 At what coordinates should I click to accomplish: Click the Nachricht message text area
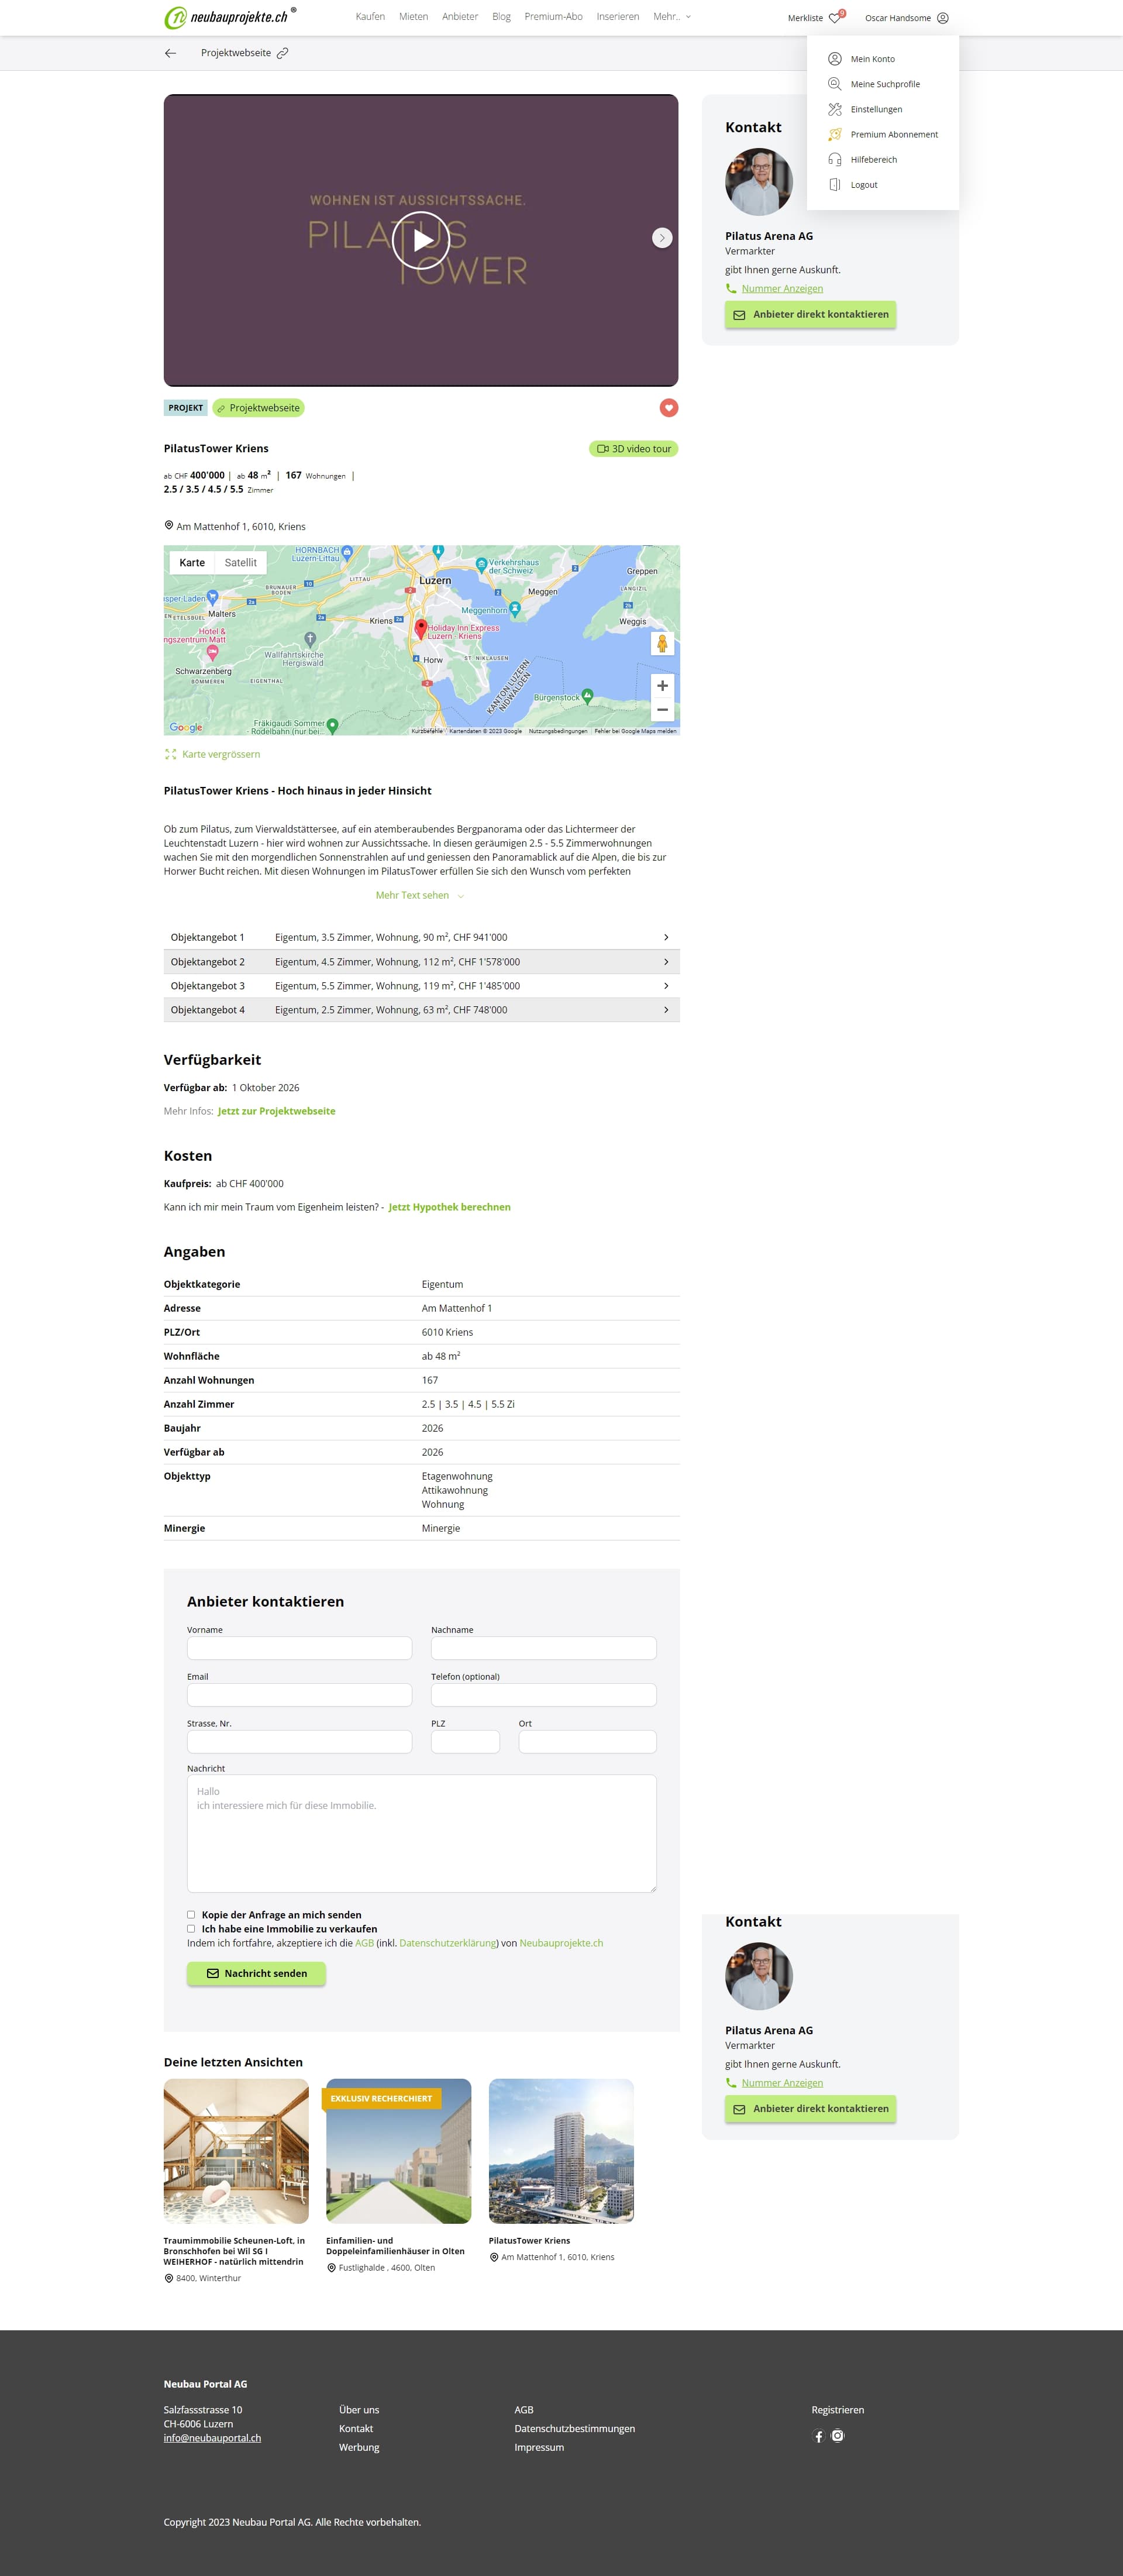click(421, 1833)
